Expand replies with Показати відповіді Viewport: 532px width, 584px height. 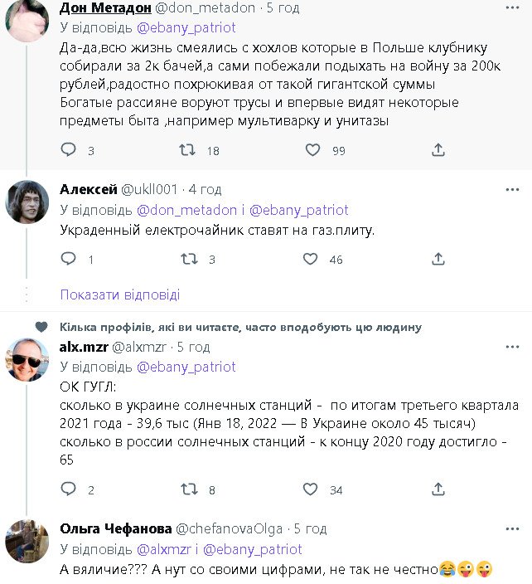[x=119, y=294]
